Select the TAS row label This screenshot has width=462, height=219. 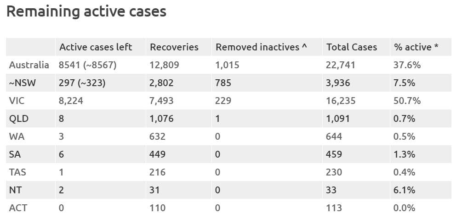(x=17, y=172)
